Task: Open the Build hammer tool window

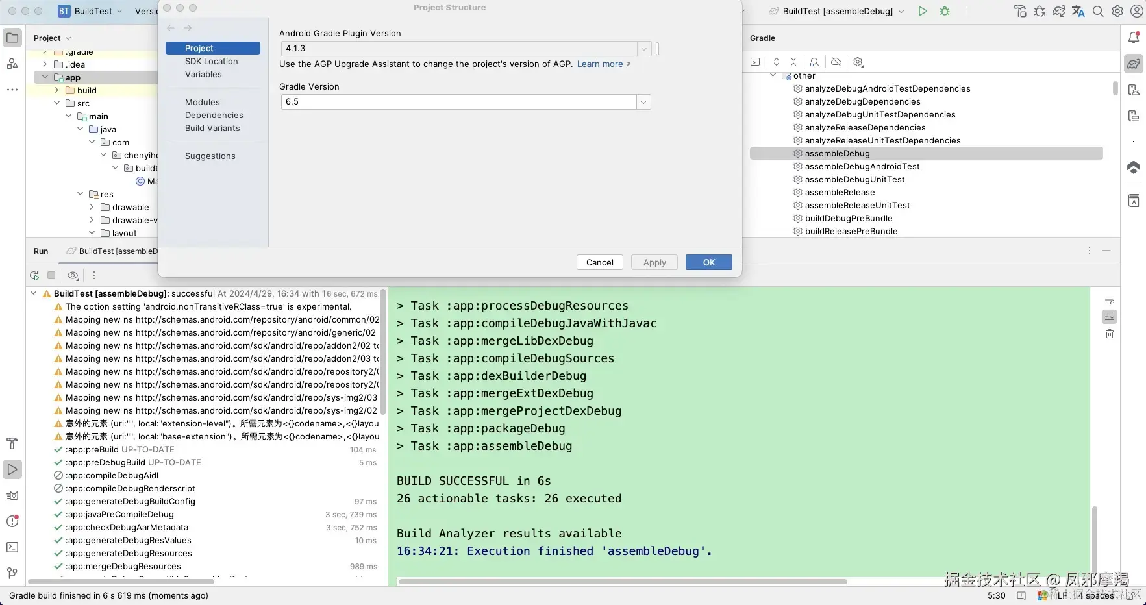Action: point(12,443)
